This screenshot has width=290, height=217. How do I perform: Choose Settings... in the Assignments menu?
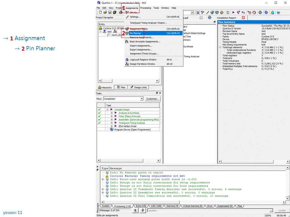pyautogui.click(x=154, y=17)
